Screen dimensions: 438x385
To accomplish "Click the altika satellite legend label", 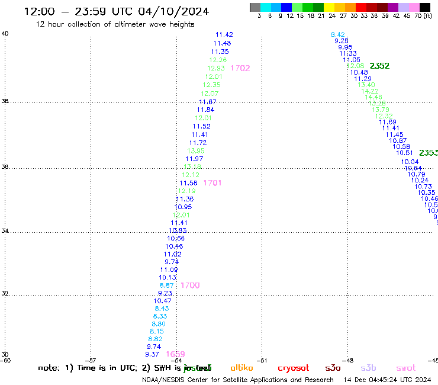I will (241, 368).
